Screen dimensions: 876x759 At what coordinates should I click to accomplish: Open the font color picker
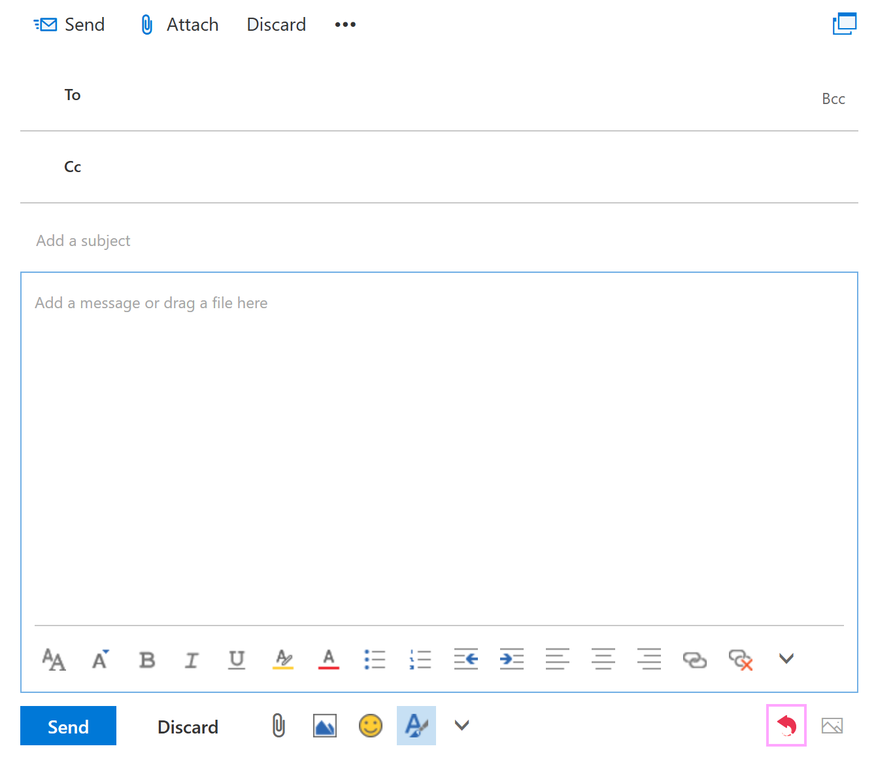click(x=329, y=660)
